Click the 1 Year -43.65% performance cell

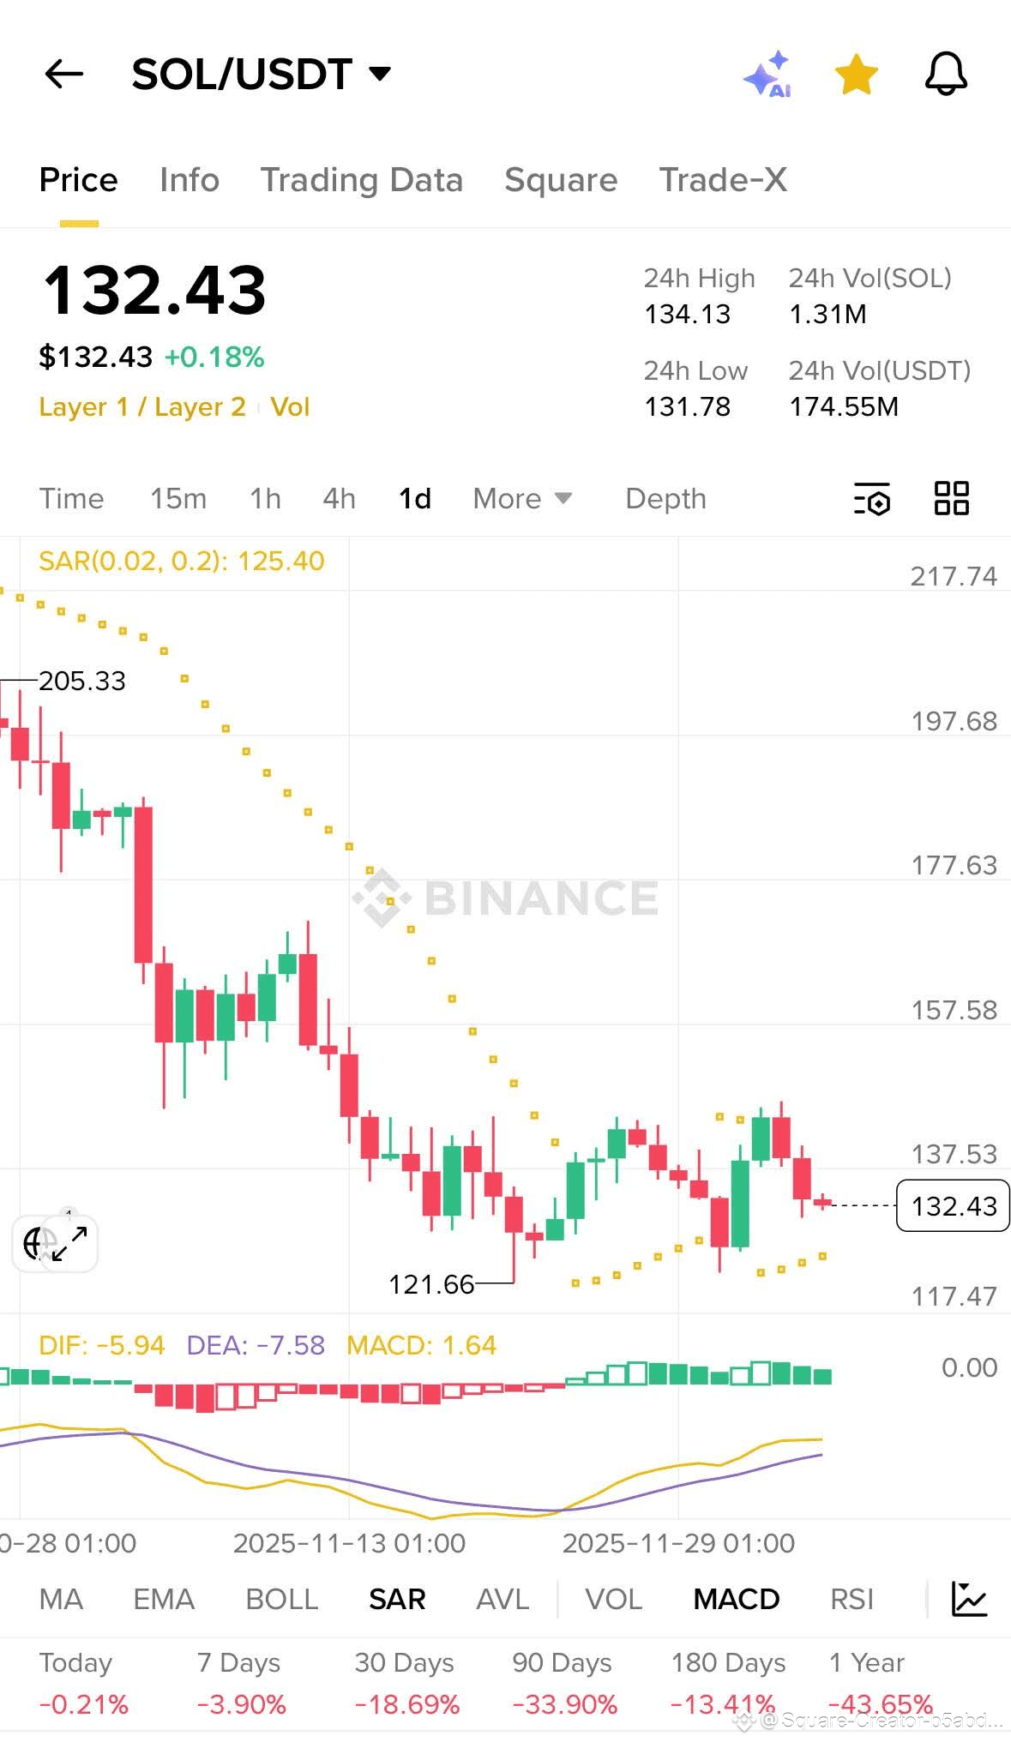tap(881, 1684)
